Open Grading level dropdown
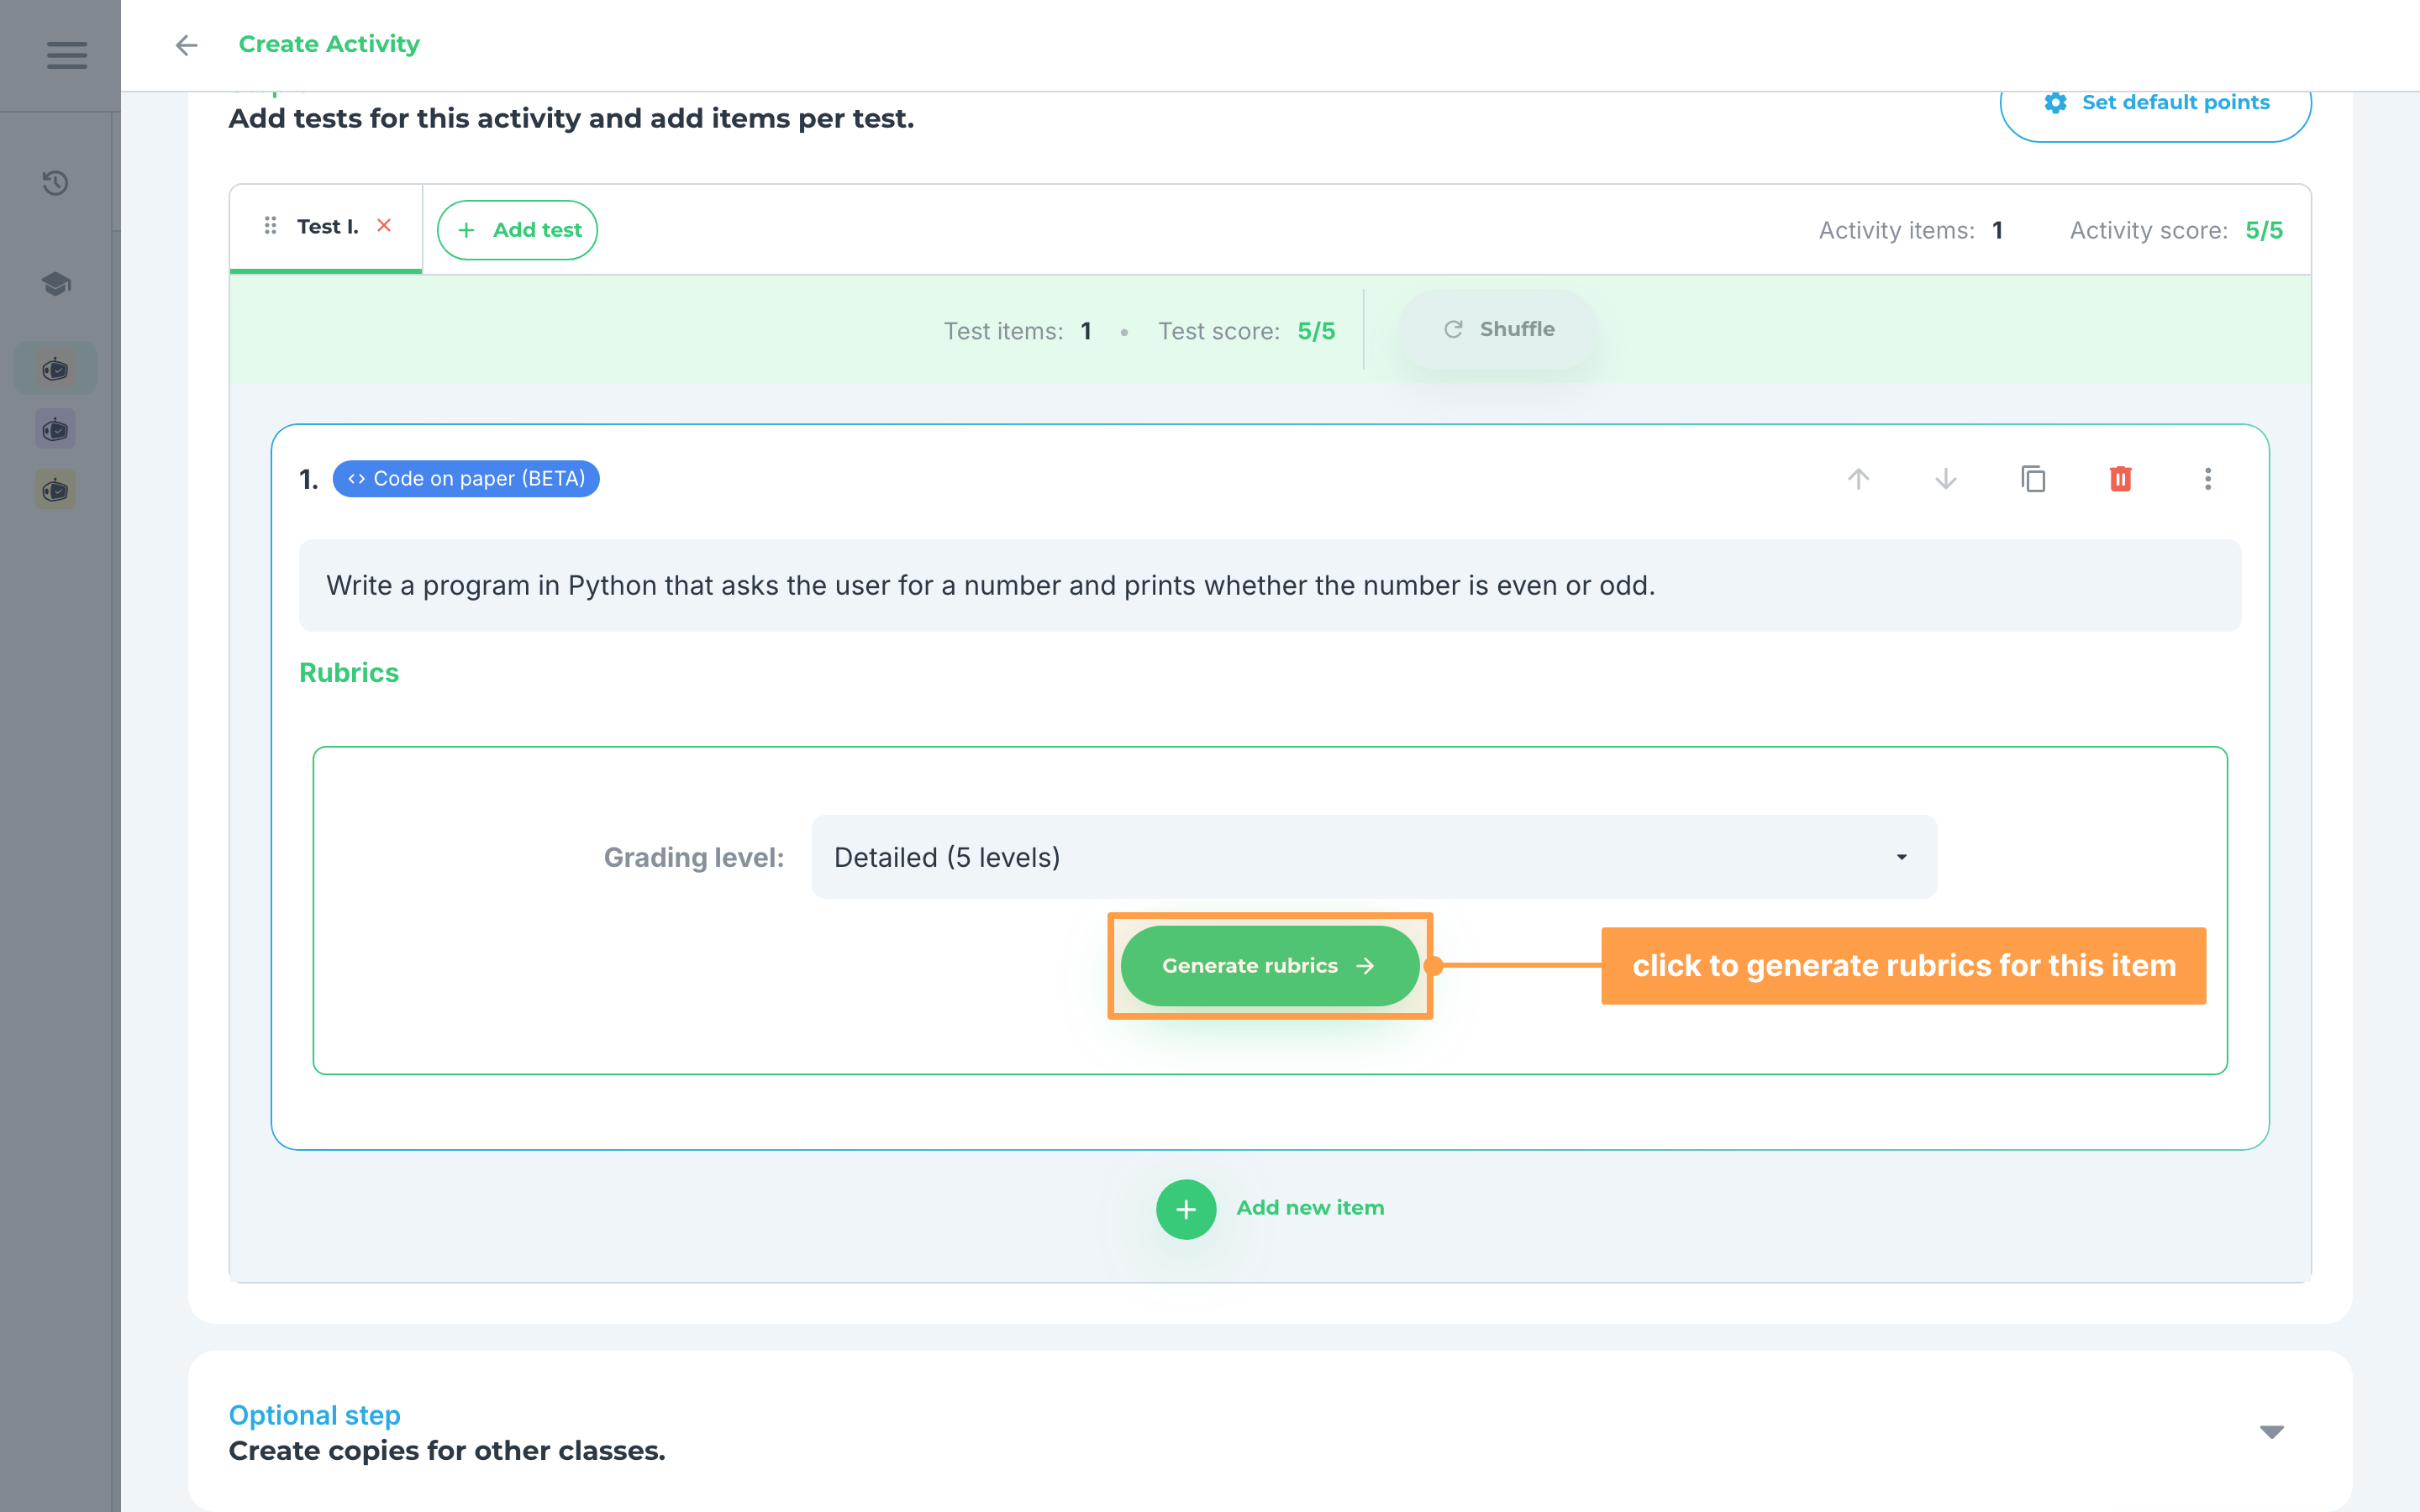This screenshot has height=1512, width=2420. (x=1373, y=857)
